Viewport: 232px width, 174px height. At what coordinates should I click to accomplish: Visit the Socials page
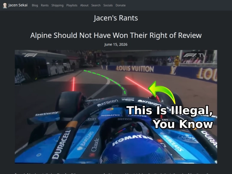point(108,5)
